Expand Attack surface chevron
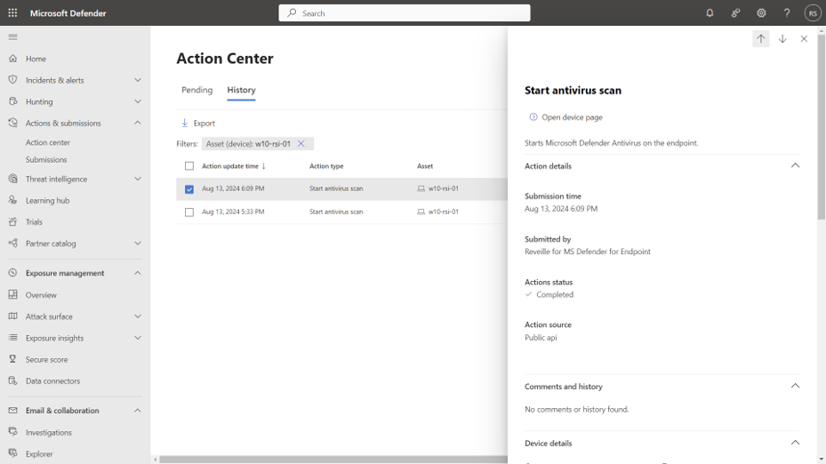The image size is (826, 464). (x=138, y=316)
